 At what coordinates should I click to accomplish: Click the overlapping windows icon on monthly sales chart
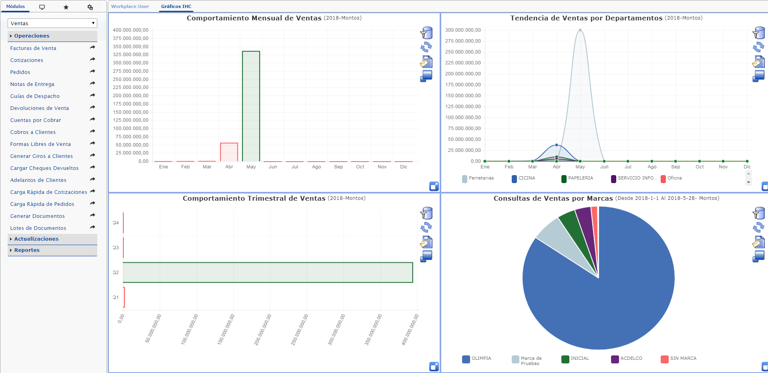(426, 76)
